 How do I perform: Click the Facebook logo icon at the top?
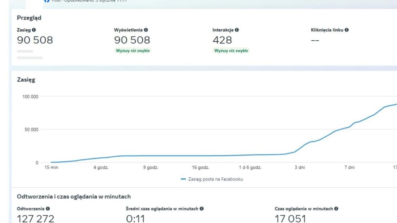point(47,1)
